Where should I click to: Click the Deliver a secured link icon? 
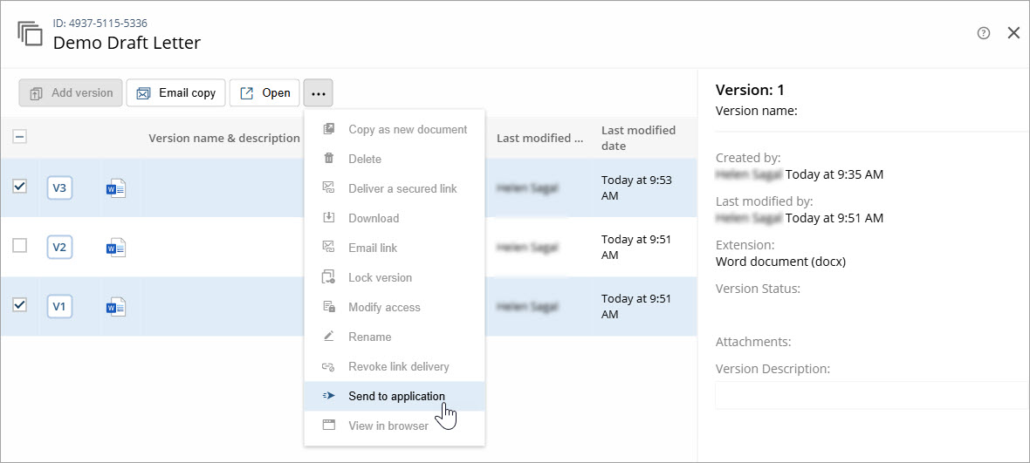coord(329,188)
